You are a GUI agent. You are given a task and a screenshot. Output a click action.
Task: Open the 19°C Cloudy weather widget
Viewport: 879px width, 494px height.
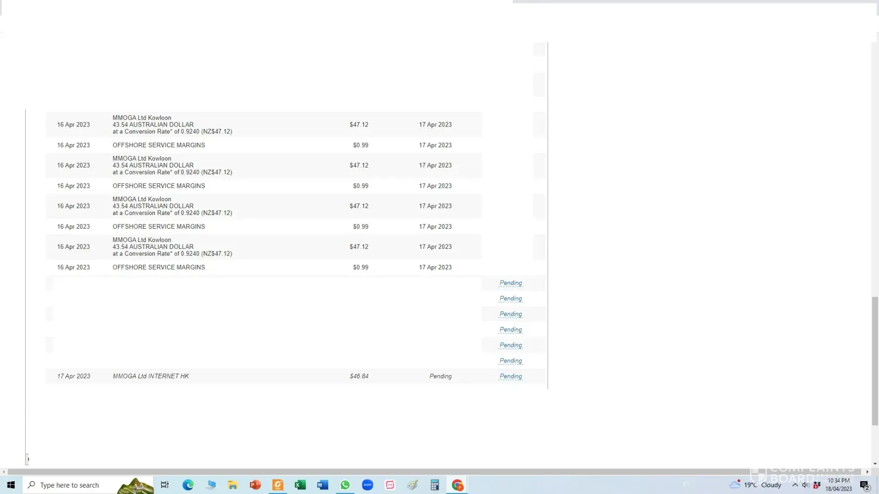(755, 485)
